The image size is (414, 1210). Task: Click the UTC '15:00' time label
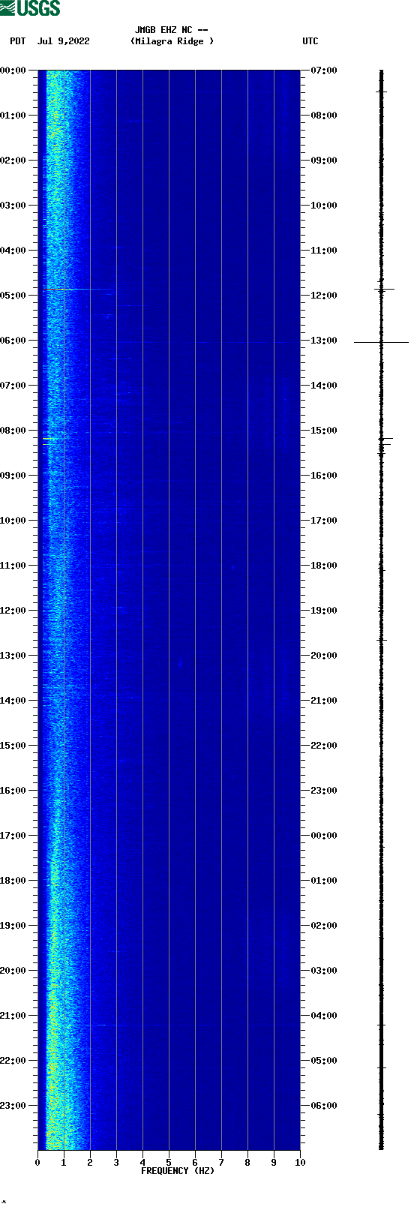pos(324,431)
